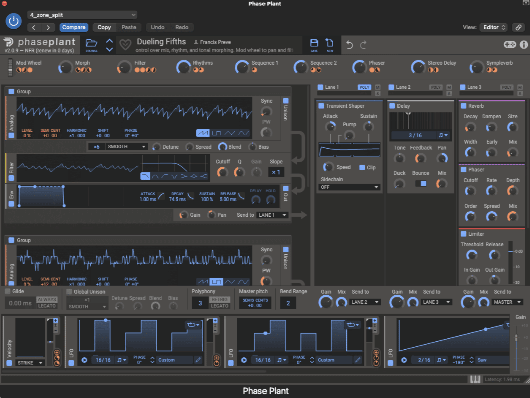The width and height of the screenshot is (530, 398).
Task: Select square waveform in second Analog oscillator
Action: click(x=216, y=282)
